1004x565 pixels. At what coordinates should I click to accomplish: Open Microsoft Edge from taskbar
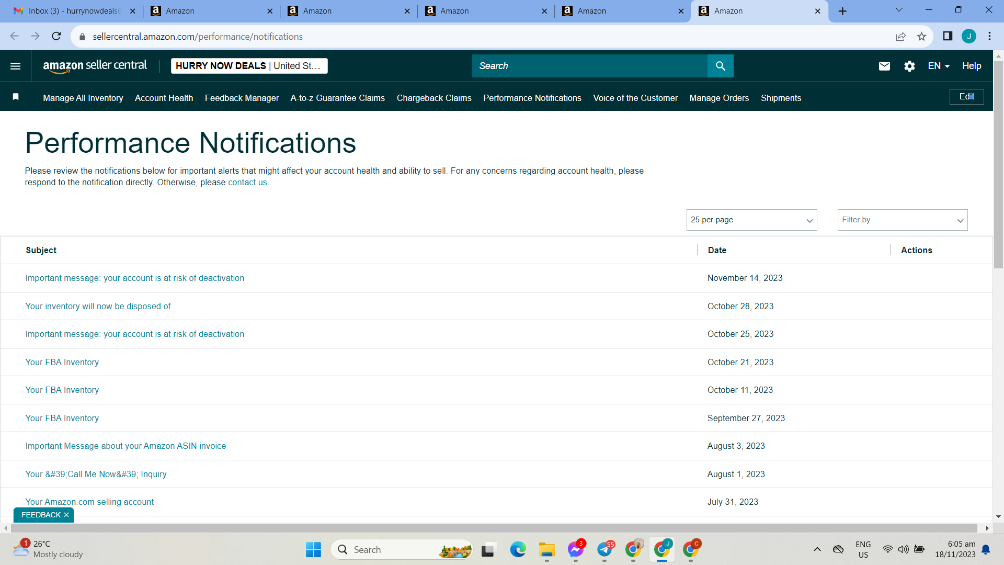(518, 549)
